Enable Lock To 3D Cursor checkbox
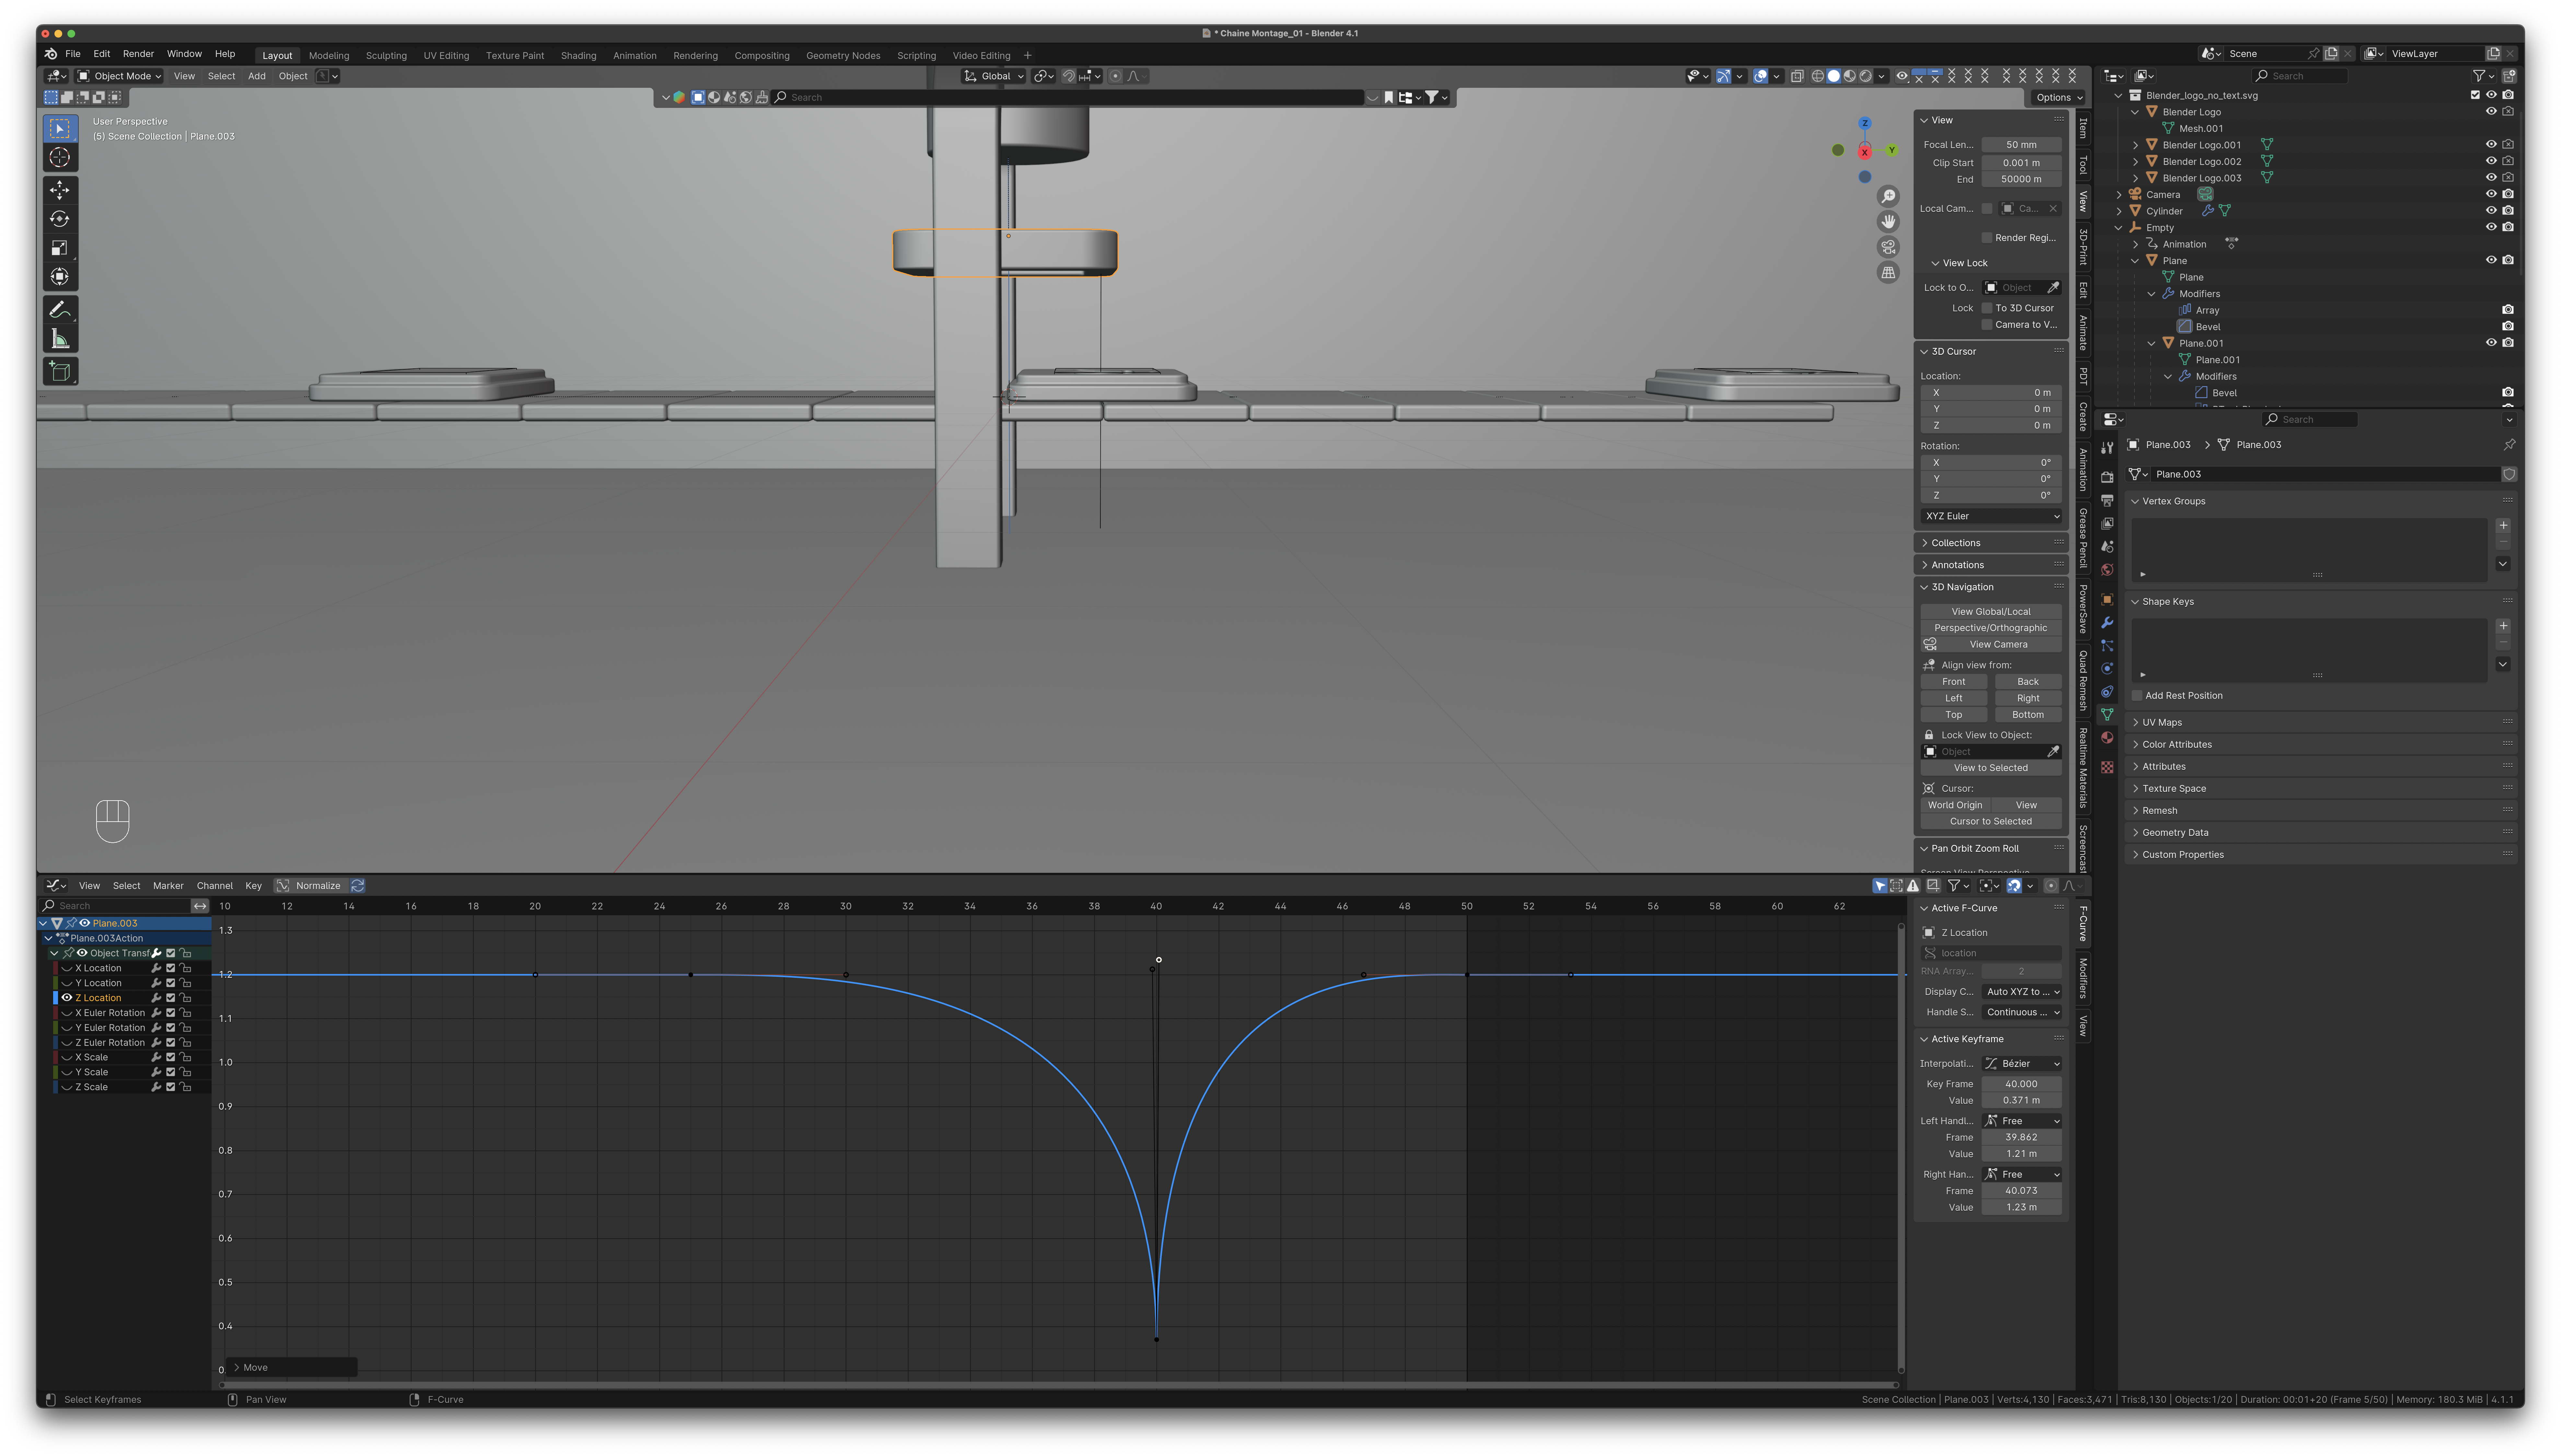Viewport: 2561px width, 1456px height. point(1987,308)
